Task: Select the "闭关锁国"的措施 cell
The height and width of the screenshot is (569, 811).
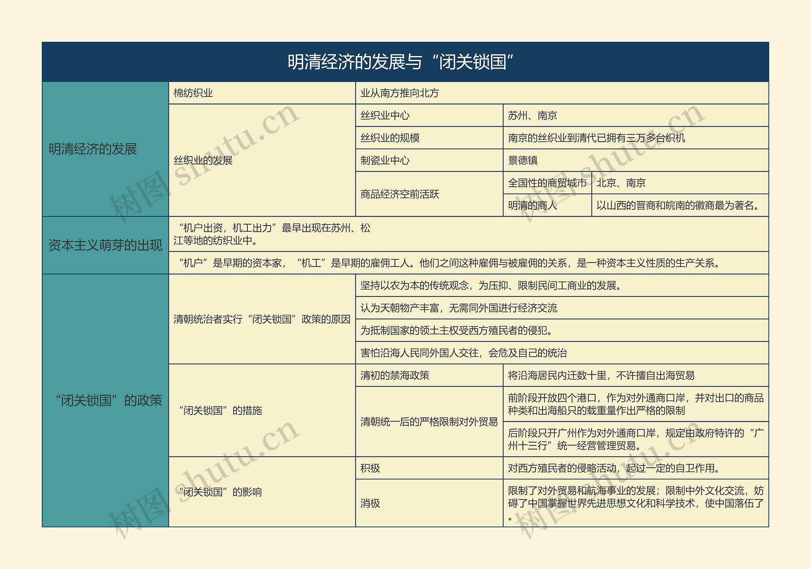Action: point(262,410)
